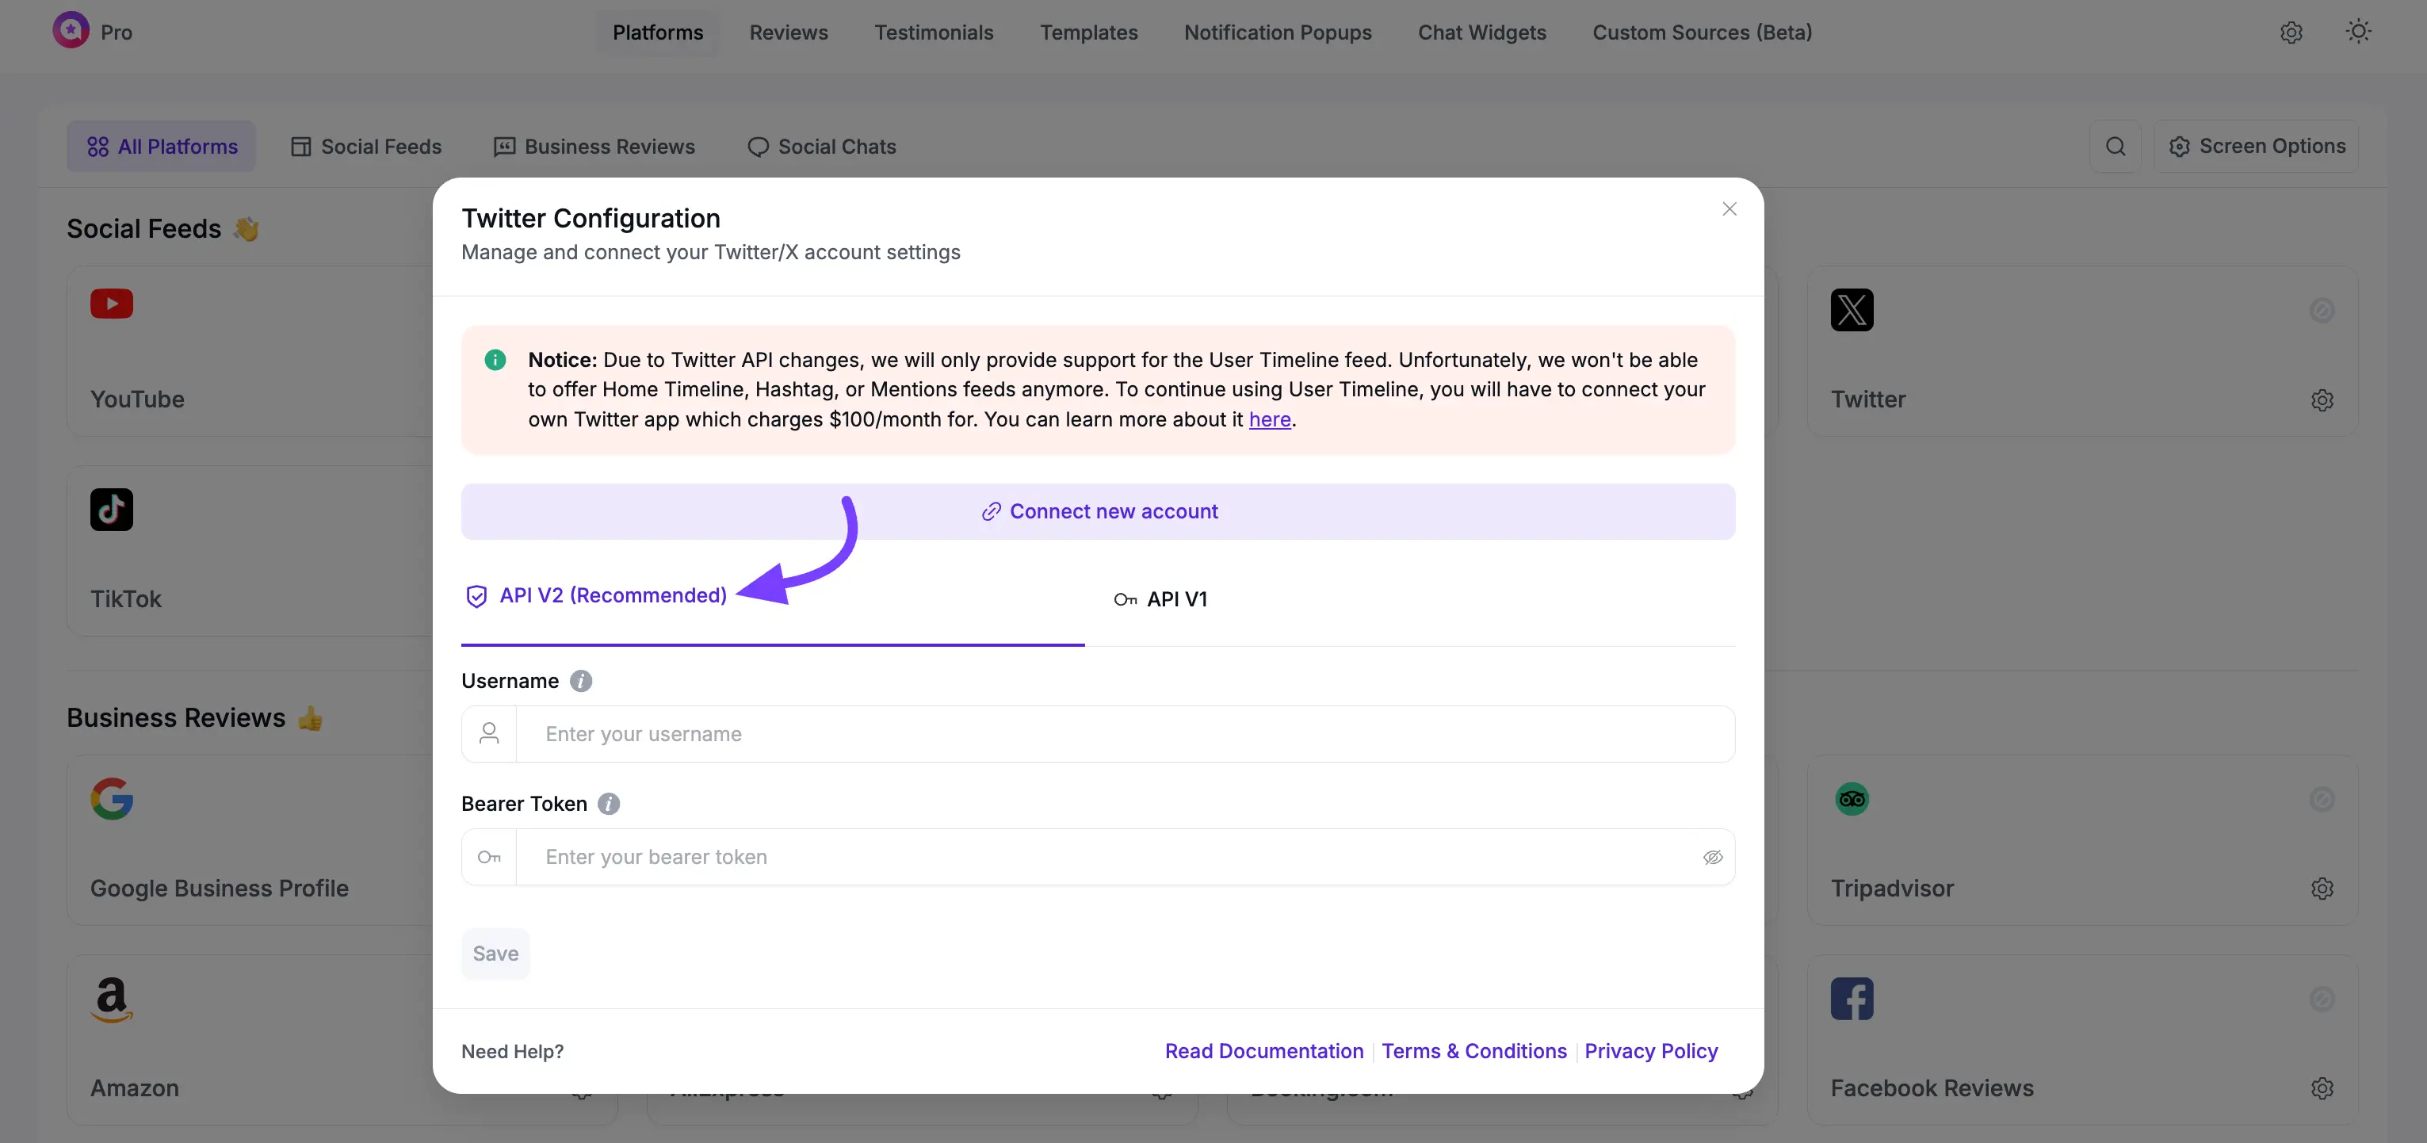Disable the Twitter feed with the slash toggle
Image resolution: width=2427 pixels, height=1143 pixels.
tap(2322, 310)
